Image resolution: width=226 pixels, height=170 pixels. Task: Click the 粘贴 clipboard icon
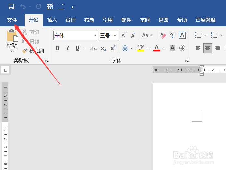(x=12, y=36)
